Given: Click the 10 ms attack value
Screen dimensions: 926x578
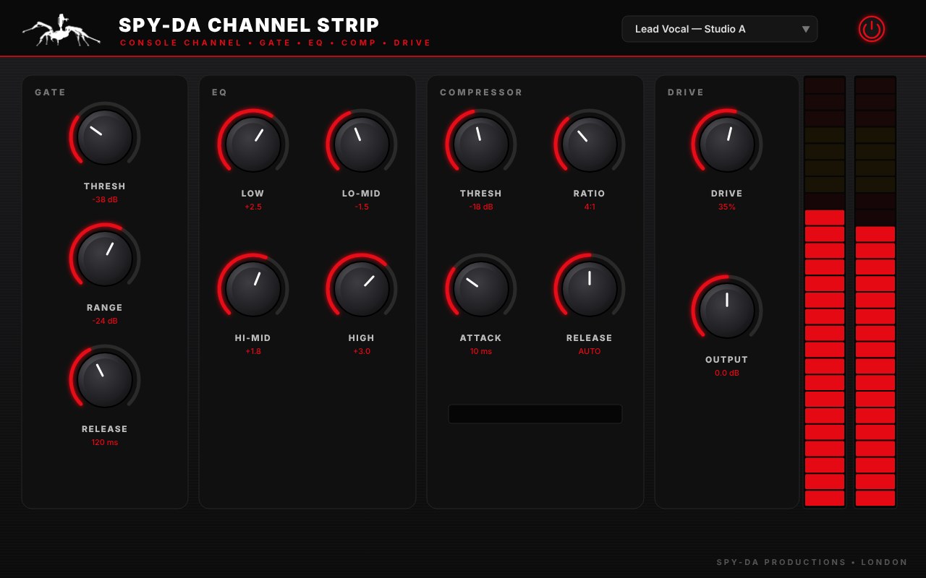Looking at the screenshot, I should point(481,351).
